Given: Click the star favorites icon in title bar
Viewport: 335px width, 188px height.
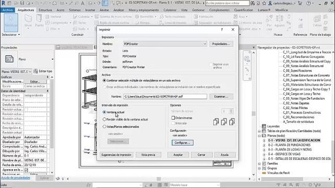Looking at the screenshot, I should 264,3.
